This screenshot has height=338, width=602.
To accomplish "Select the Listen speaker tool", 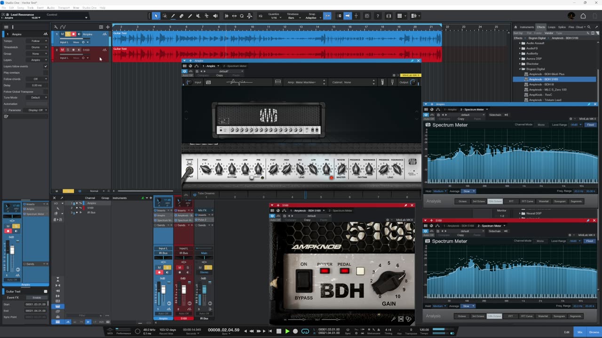I will 215,16.
